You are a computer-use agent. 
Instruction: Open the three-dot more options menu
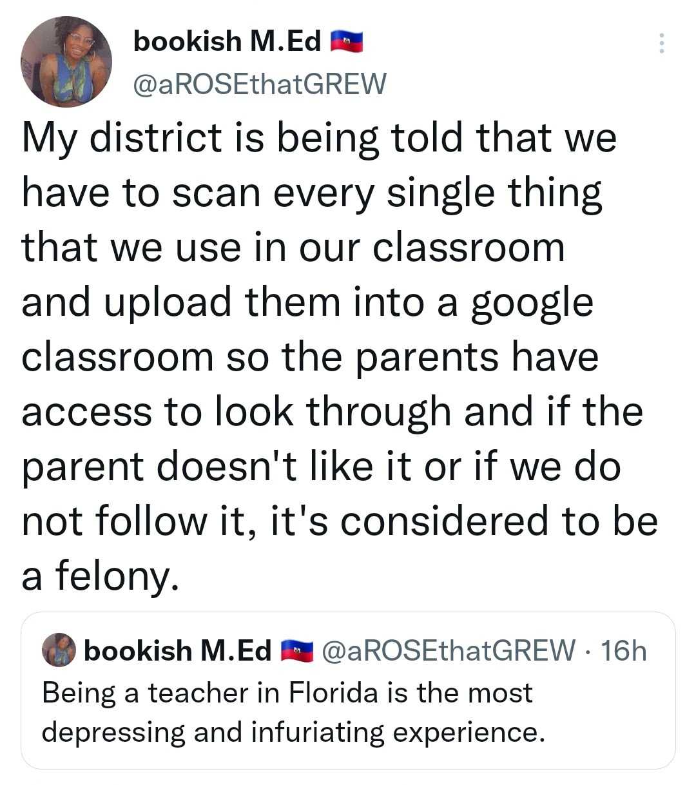(661, 43)
